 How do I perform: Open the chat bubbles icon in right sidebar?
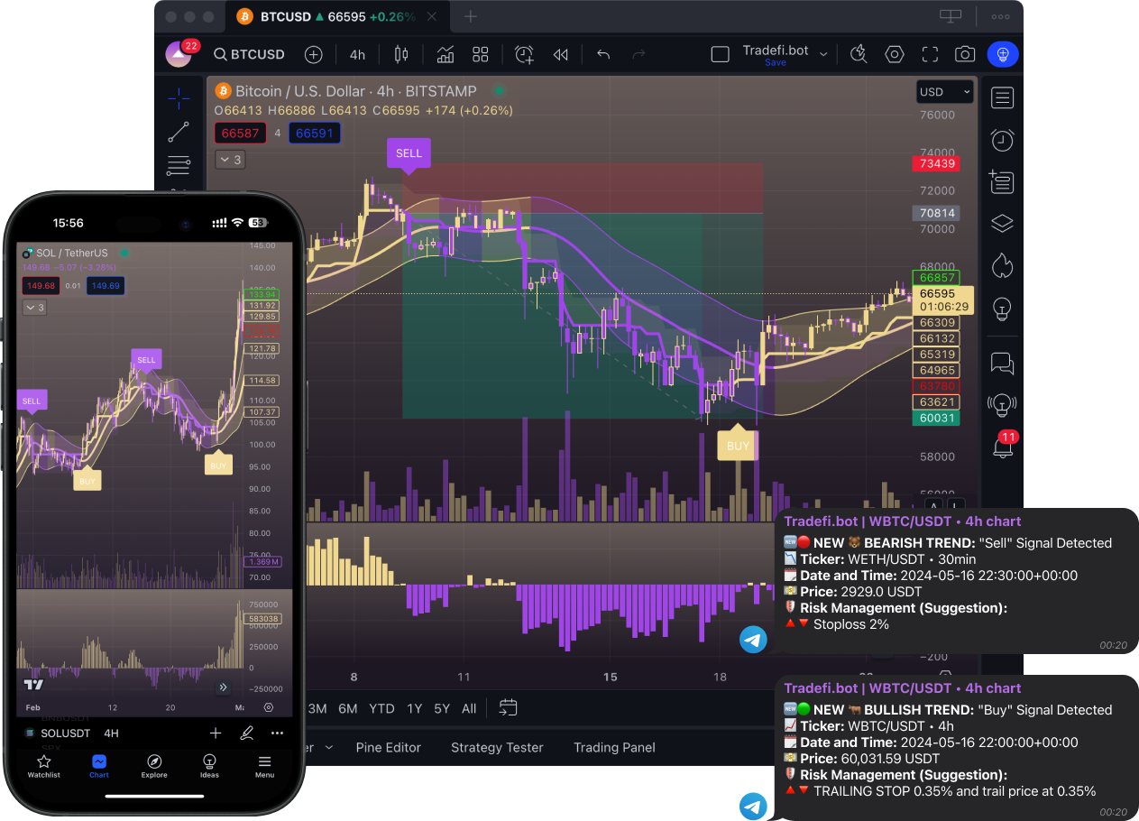point(1002,363)
